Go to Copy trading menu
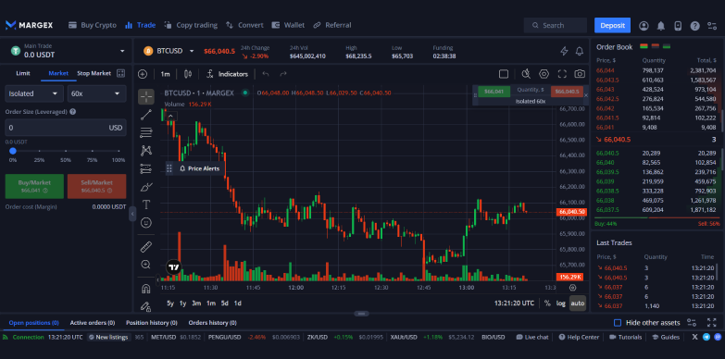Viewport: 725px width, 359px height. click(x=191, y=25)
